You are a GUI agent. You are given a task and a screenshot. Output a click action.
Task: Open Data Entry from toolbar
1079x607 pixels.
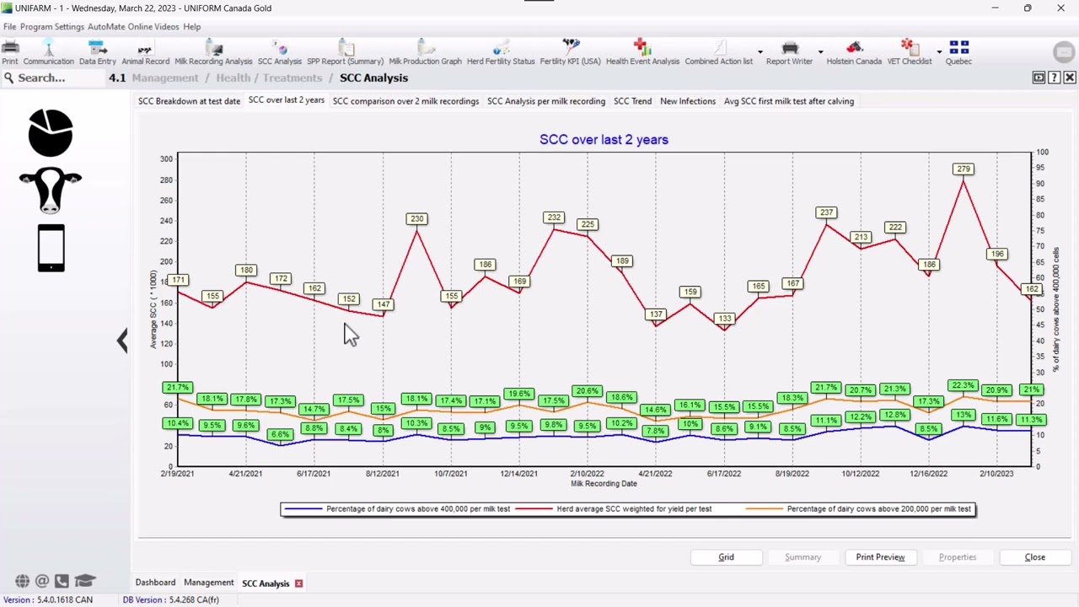(x=98, y=53)
